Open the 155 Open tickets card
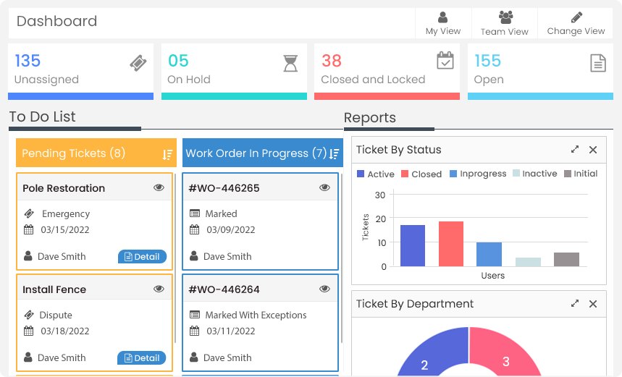Image resolution: width=622 pixels, height=377 pixels. point(540,72)
